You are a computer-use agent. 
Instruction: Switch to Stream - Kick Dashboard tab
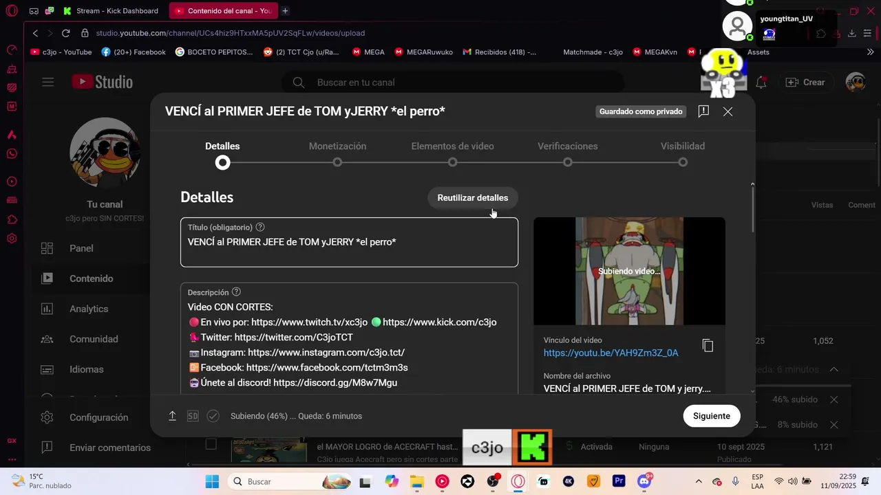tap(110, 11)
